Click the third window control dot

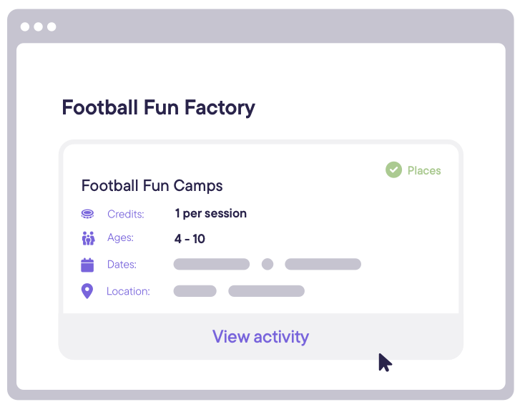[x=51, y=26]
